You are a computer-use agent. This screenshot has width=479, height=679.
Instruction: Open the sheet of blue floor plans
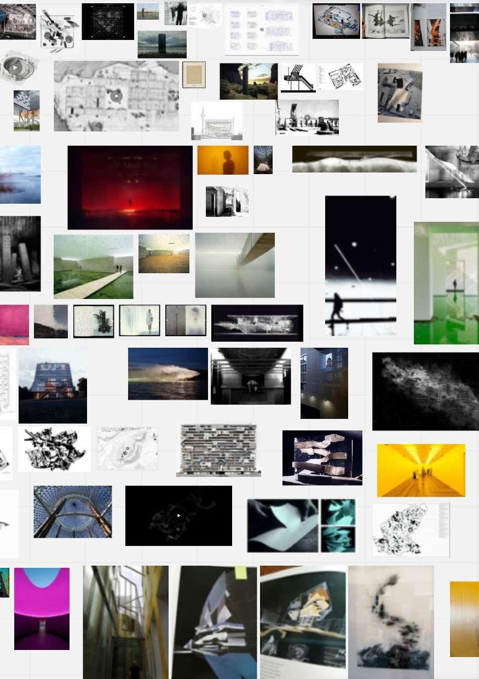click(262, 29)
